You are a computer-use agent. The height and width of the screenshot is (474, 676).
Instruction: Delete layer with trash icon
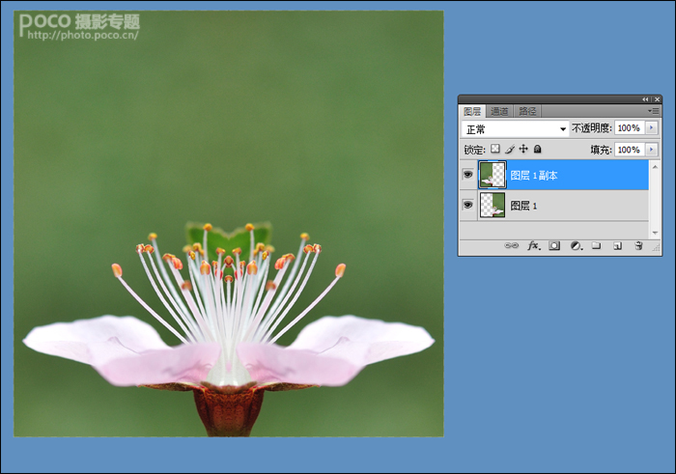point(638,245)
